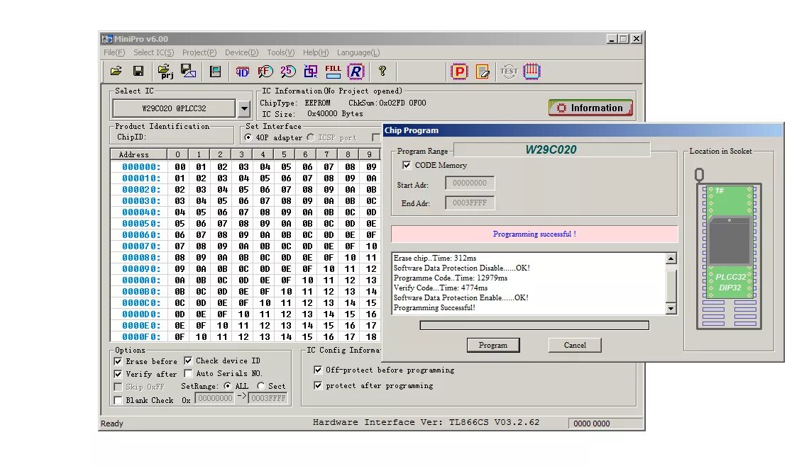Click the buffer swap squares icon
The width and height of the screenshot is (799, 466).
tap(310, 72)
